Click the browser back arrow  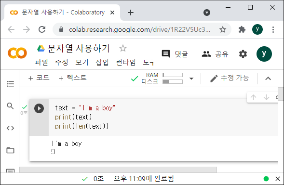coord(11,29)
